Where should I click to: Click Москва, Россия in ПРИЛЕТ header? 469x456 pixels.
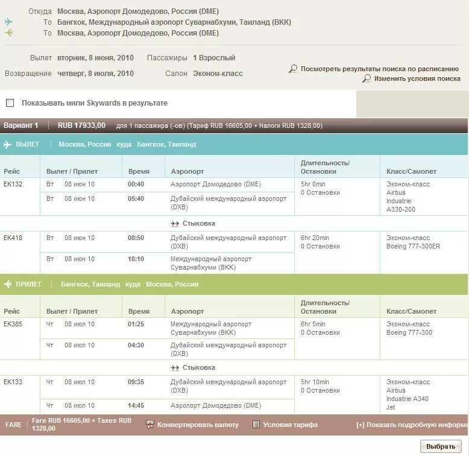172,284
